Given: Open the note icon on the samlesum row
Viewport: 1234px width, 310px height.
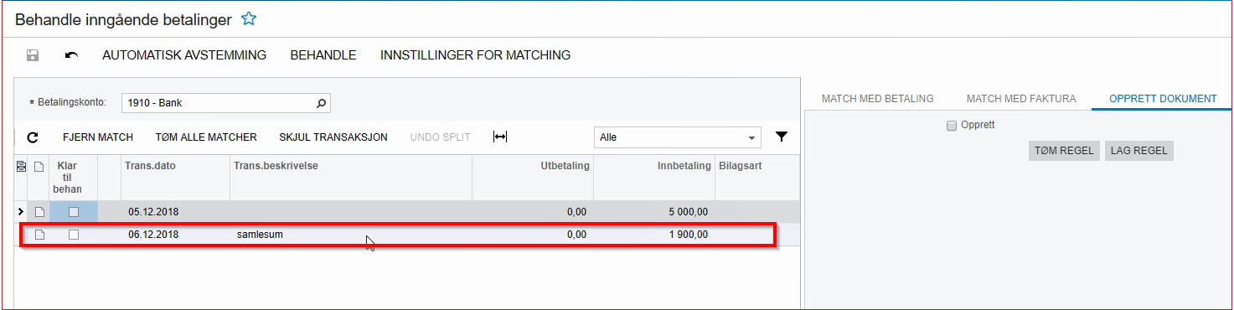Looking at the screenshot, I should [x=39, y=235].
